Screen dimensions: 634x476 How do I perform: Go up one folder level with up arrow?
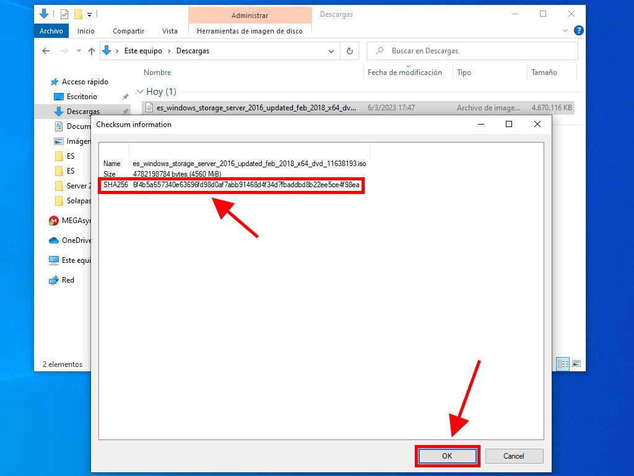(92, 51)
